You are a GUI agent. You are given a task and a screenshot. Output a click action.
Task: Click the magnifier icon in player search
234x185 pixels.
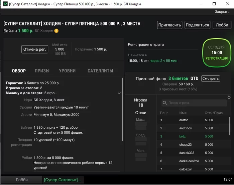tap(164, 103)
